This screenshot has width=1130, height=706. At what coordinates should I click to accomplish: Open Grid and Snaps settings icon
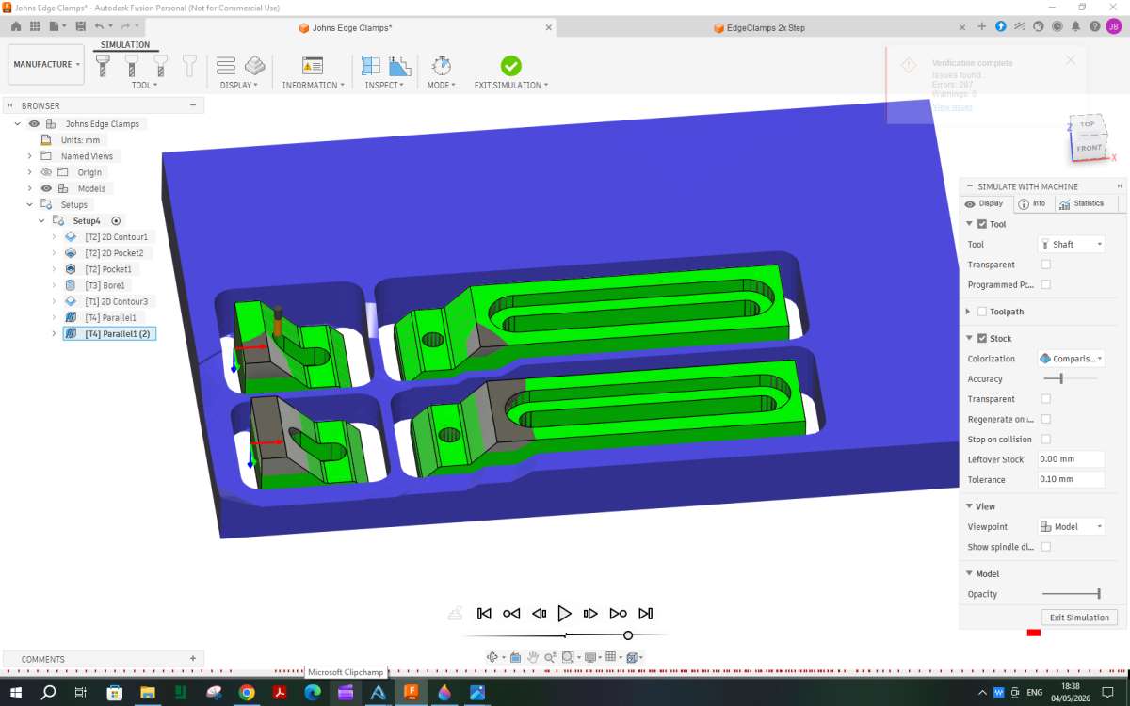click(610, 657)
